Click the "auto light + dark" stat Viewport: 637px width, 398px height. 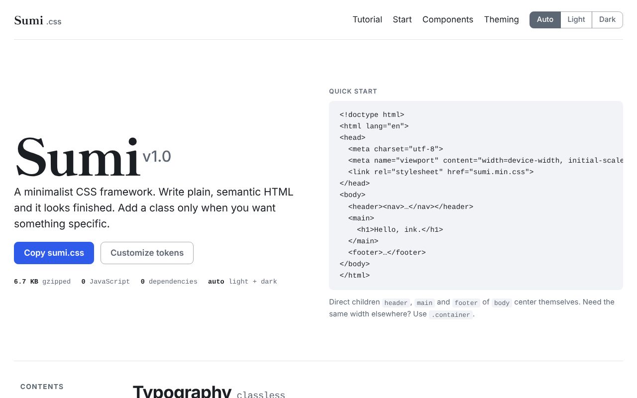pos(242,282)
